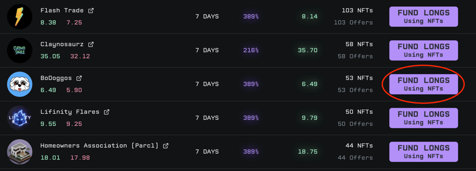Fund longs for Homeowners Association (Parcl)
This screenshot has width=476, height=171.
pyautogui.click(x=423, y=152)
